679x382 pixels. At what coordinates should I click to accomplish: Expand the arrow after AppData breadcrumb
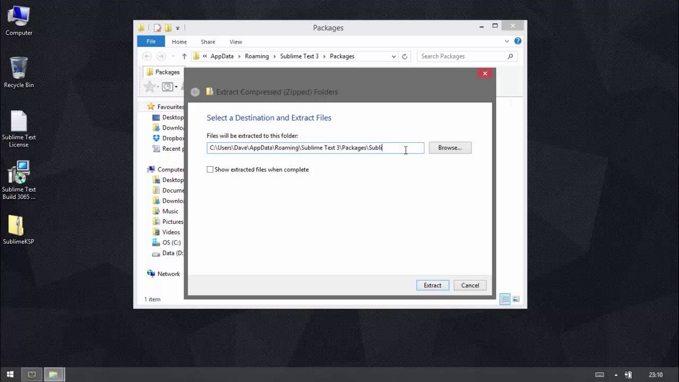[239, 56]
